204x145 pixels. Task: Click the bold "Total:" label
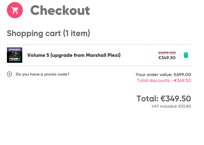(x=147, y=99)
